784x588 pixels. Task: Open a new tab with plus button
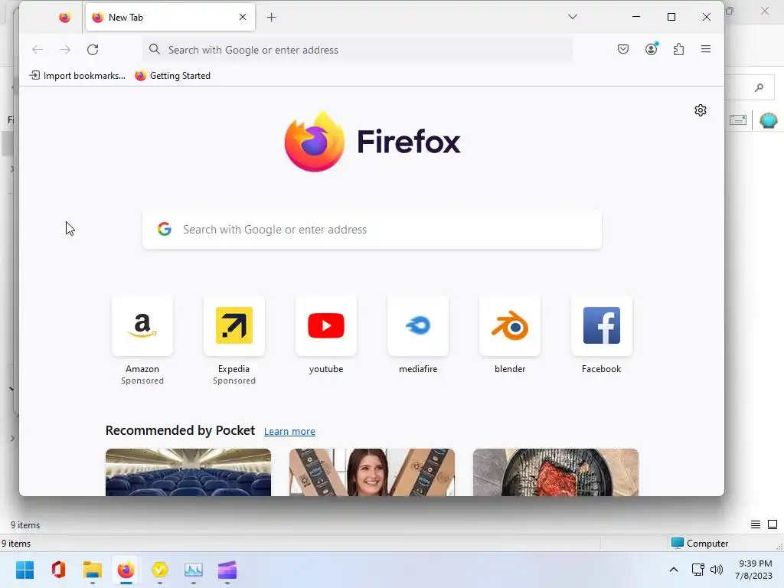coord(272,18)
